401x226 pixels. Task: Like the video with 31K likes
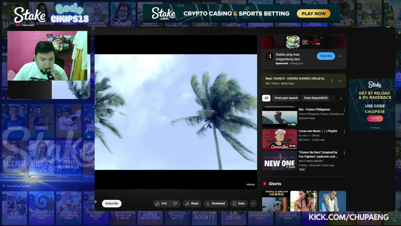(x=161, y=203)
